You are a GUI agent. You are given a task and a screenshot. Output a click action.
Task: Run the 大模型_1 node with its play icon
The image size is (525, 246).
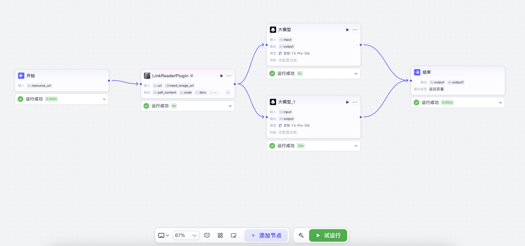coord(347,102)
